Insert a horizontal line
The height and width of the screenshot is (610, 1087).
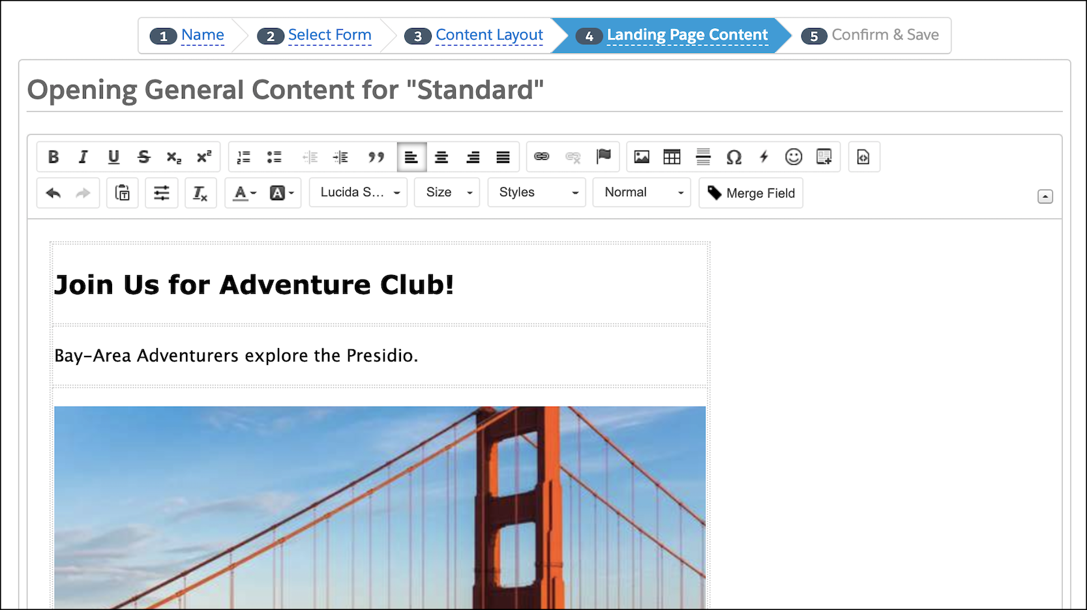coord(703,156)
